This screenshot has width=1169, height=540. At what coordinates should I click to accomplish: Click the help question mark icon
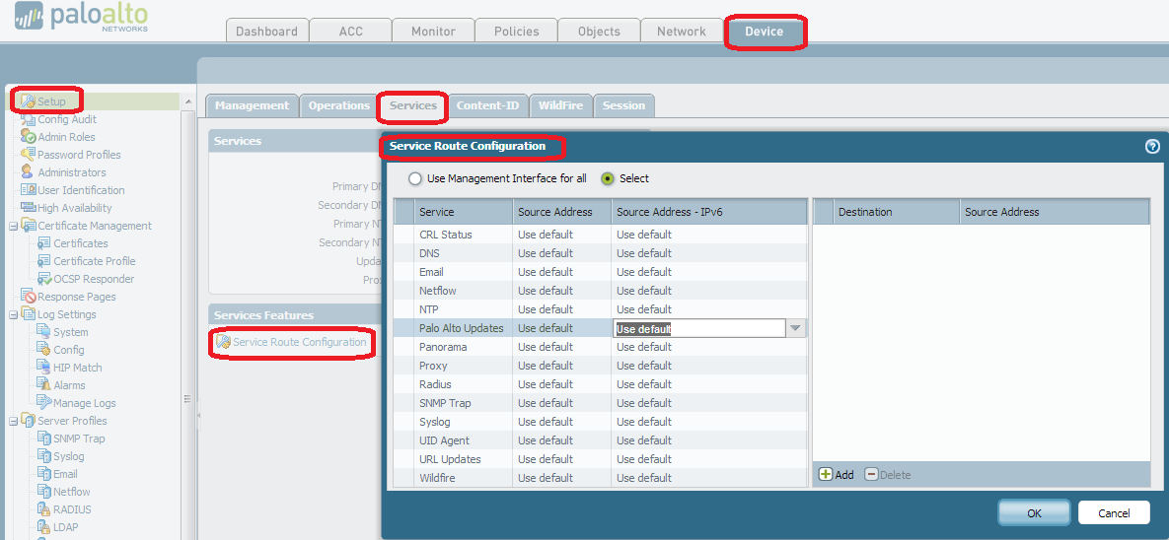pyautogui.click(x=1152, y=147)
